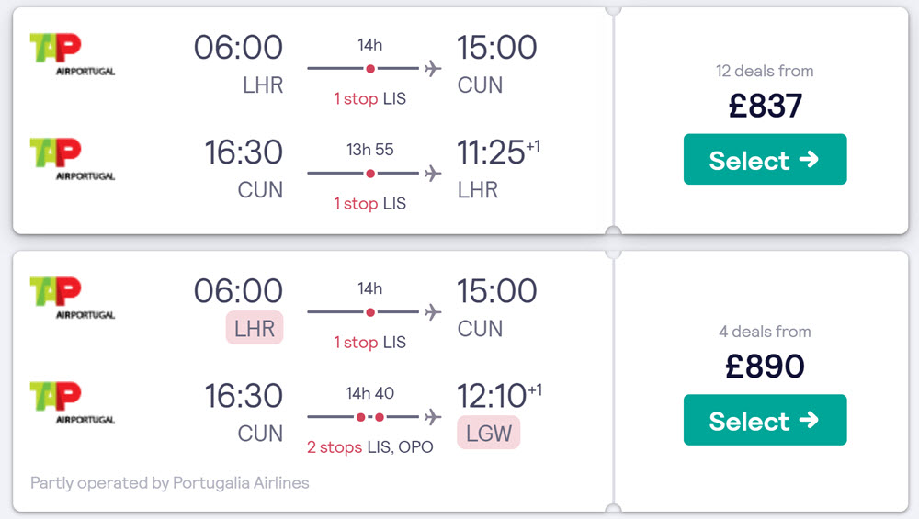Click highlighted LHR airport badge

coord(255,328)
